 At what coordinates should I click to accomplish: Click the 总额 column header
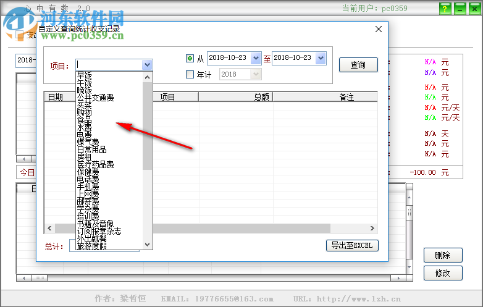pos(236,97)
